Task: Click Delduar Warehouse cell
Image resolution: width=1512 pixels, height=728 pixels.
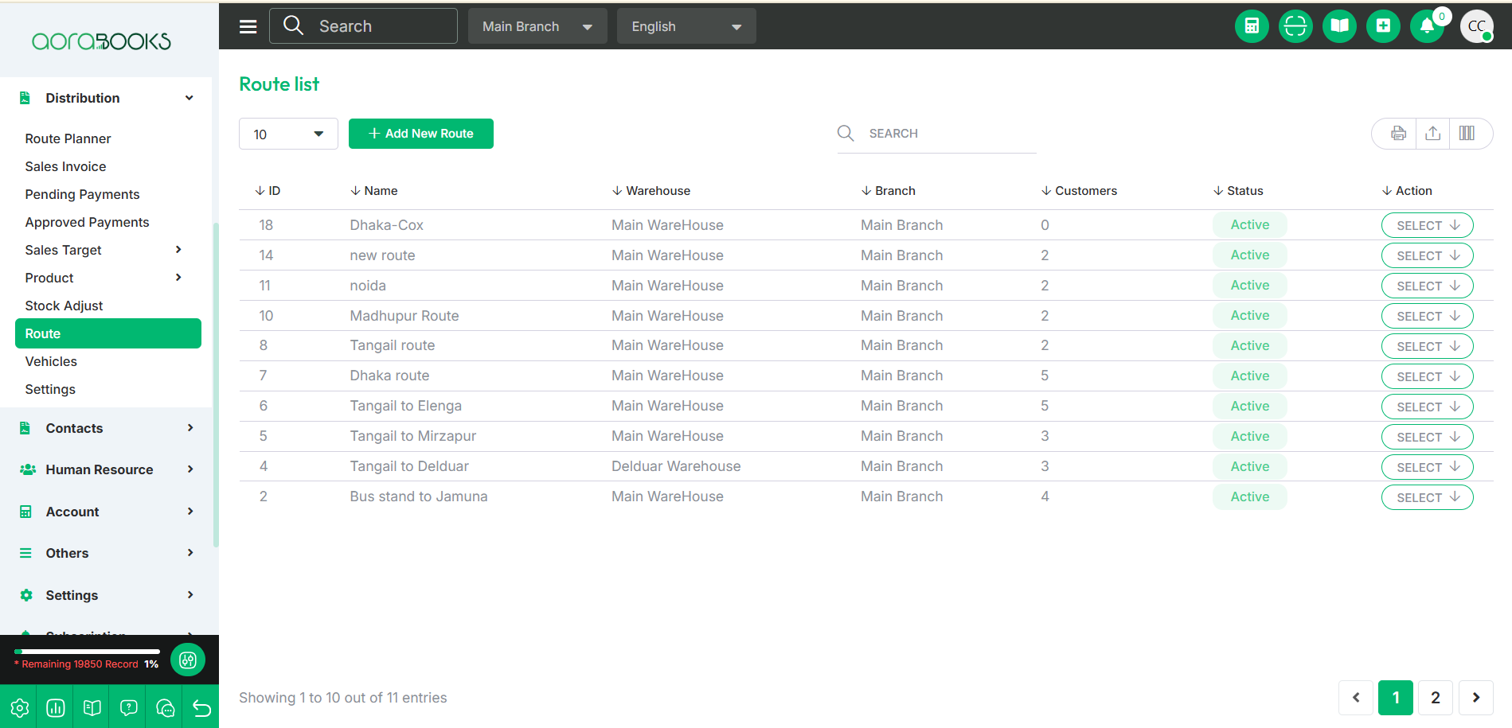Action: [x=676, y=466]
